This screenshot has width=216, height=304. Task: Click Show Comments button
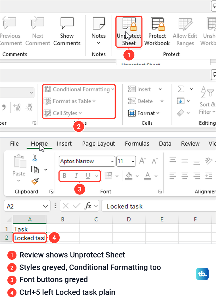coord(67,32)
